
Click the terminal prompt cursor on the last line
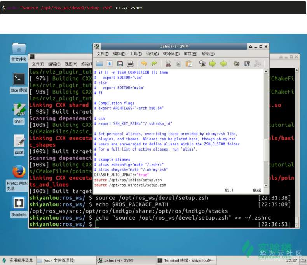[97, 224]
